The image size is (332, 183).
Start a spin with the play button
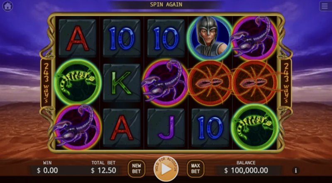tap(166, 169)
